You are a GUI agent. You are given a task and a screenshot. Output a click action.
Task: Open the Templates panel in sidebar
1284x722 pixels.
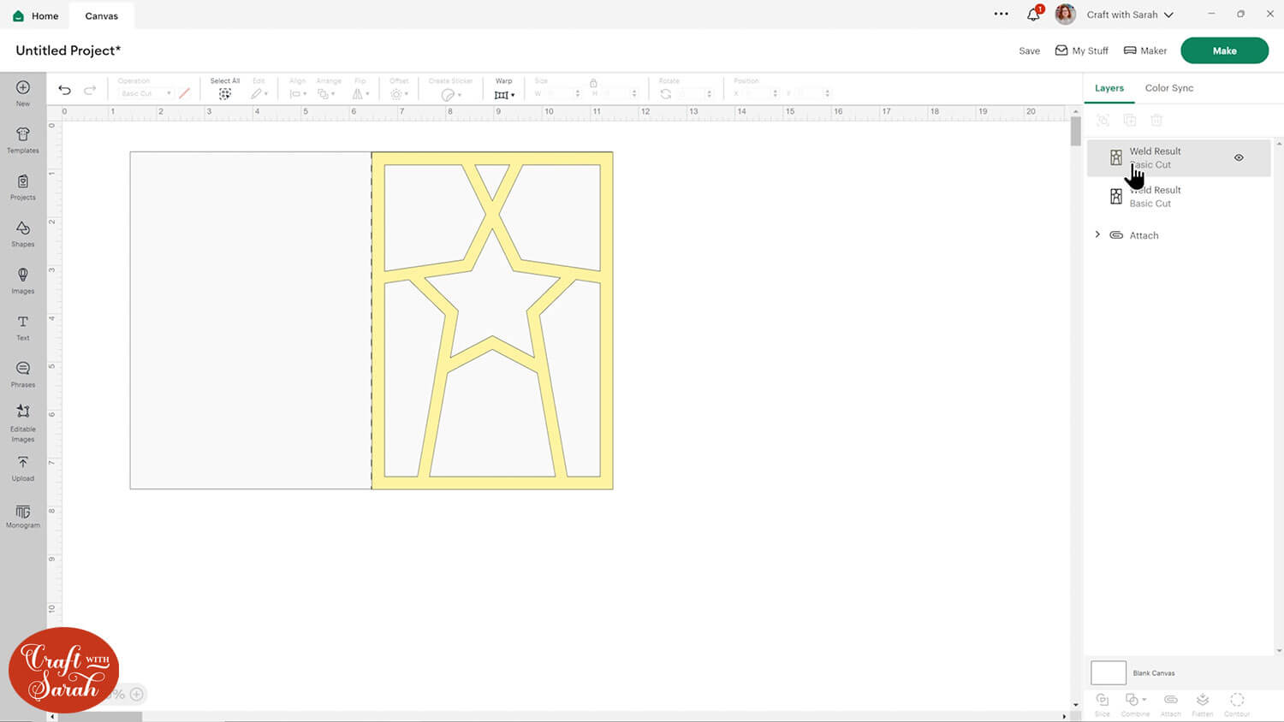(x=23, y=139)
